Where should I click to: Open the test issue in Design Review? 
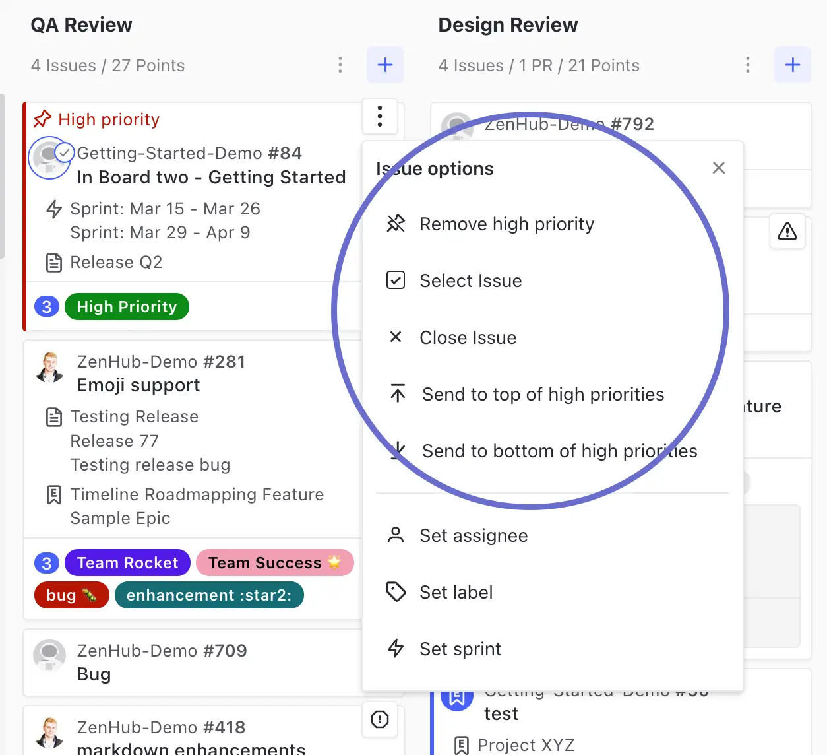coord(501,714)
